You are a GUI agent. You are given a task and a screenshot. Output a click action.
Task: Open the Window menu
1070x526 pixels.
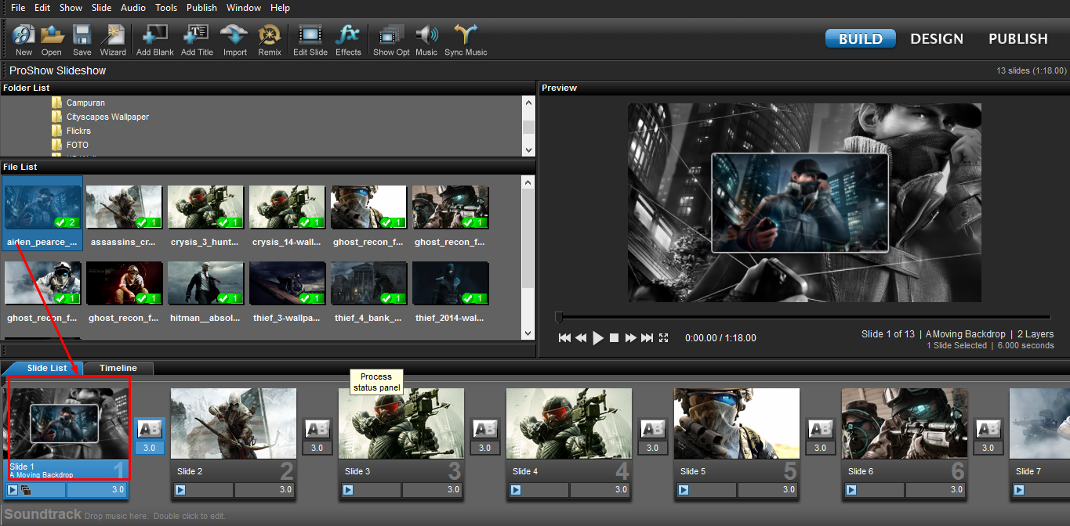(x=244, y=8)
